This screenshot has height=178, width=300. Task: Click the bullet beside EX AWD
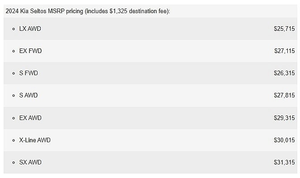click(14, 118)
